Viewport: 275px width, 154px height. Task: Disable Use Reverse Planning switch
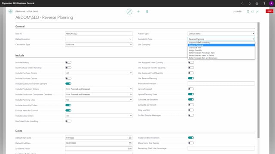191,78
